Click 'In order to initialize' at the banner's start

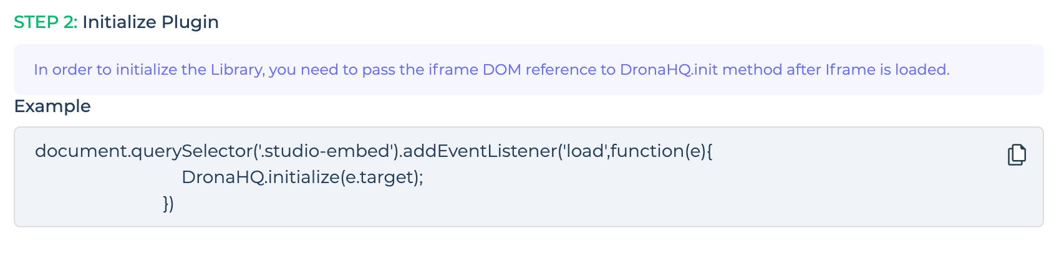click(105, 70)
